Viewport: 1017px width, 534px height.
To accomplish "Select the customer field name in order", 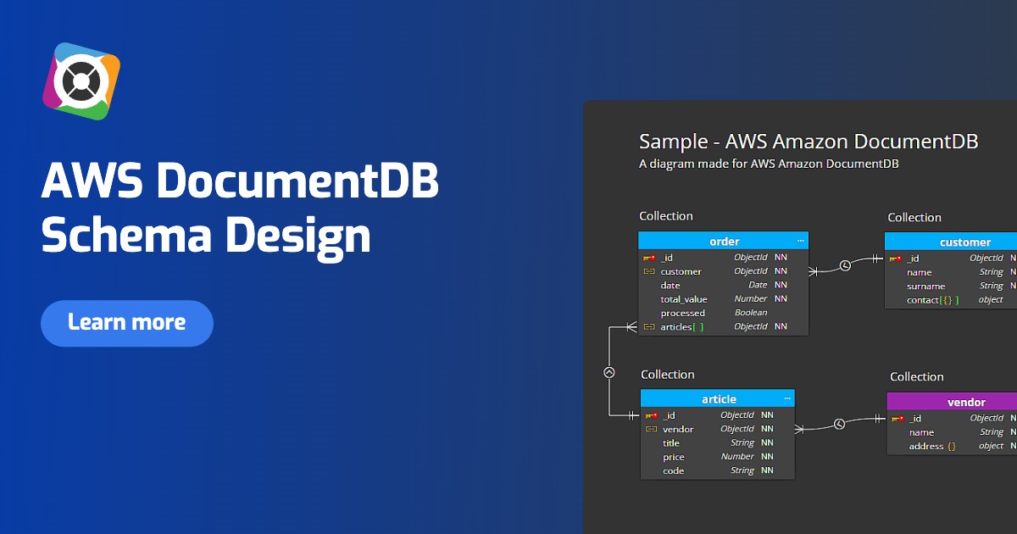I will (681, 271).
